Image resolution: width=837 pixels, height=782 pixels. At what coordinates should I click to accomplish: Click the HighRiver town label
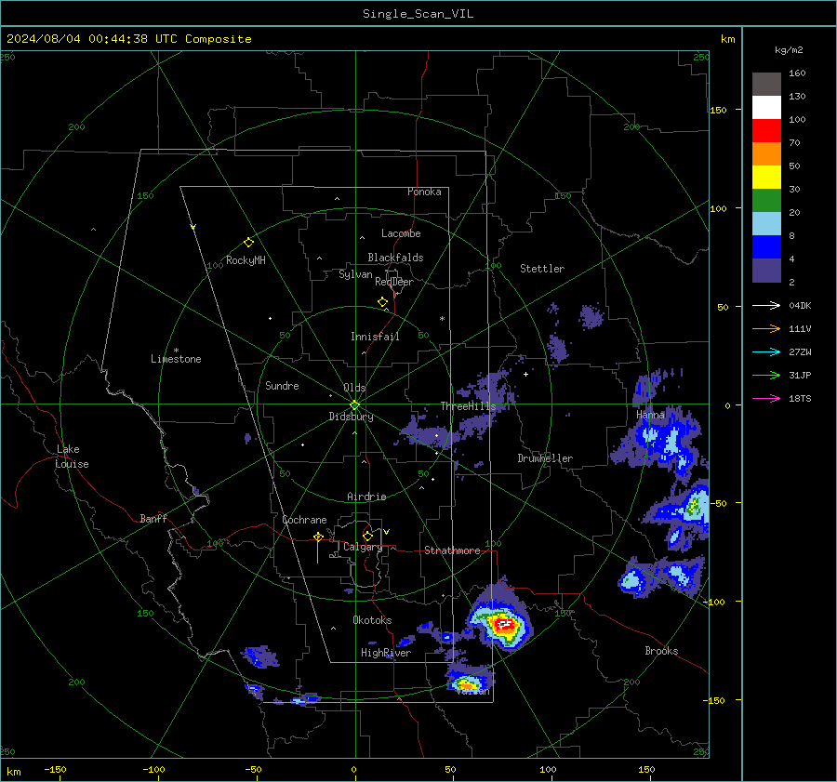[x=386, y=653]
